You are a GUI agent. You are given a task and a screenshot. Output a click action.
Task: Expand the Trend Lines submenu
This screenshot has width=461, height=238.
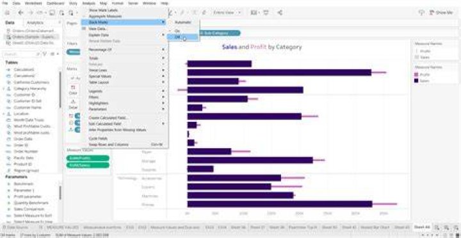pos(124,70)
